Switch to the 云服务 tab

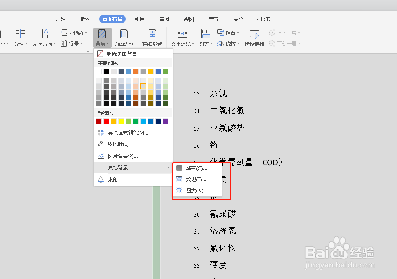(263, 19)
